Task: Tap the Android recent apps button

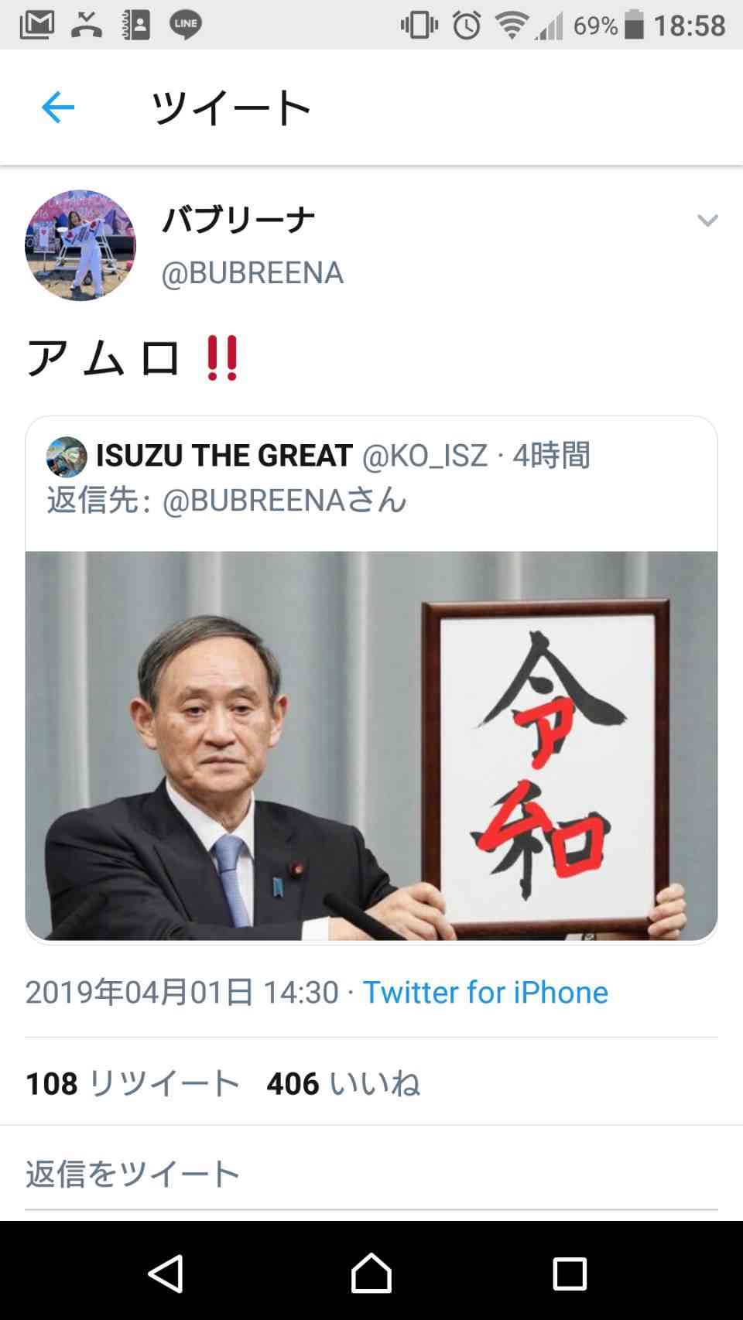Action: click(570, 1273)
